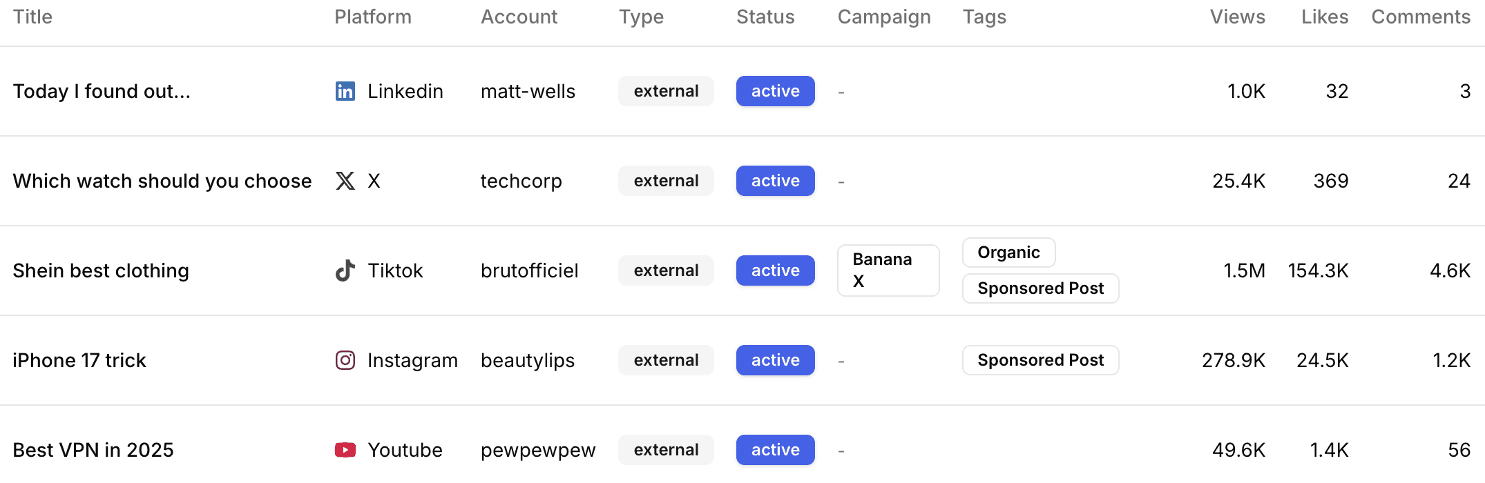Click the 1.5M views value for Shein best clothing
The width and height of the screenshot is (1485, 483).
[1246, 270]
